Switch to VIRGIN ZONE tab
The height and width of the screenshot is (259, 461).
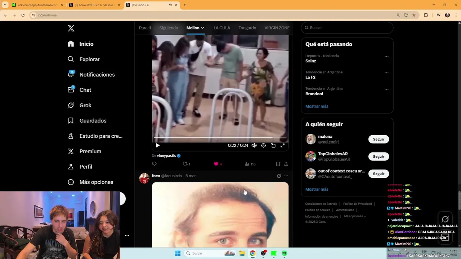[x=277, y=28]
